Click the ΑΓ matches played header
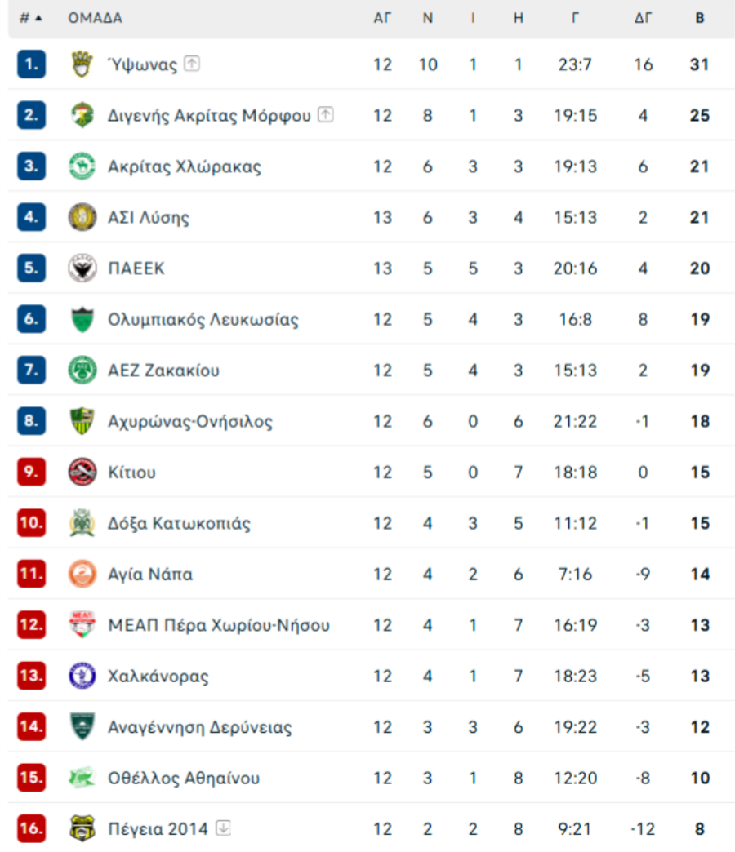This screenshot has height=852, width=735. point(382,18)
